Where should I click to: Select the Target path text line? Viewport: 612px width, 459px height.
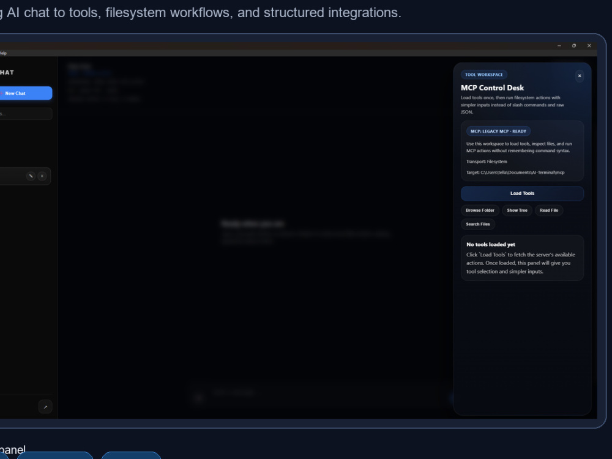[515, 173]
